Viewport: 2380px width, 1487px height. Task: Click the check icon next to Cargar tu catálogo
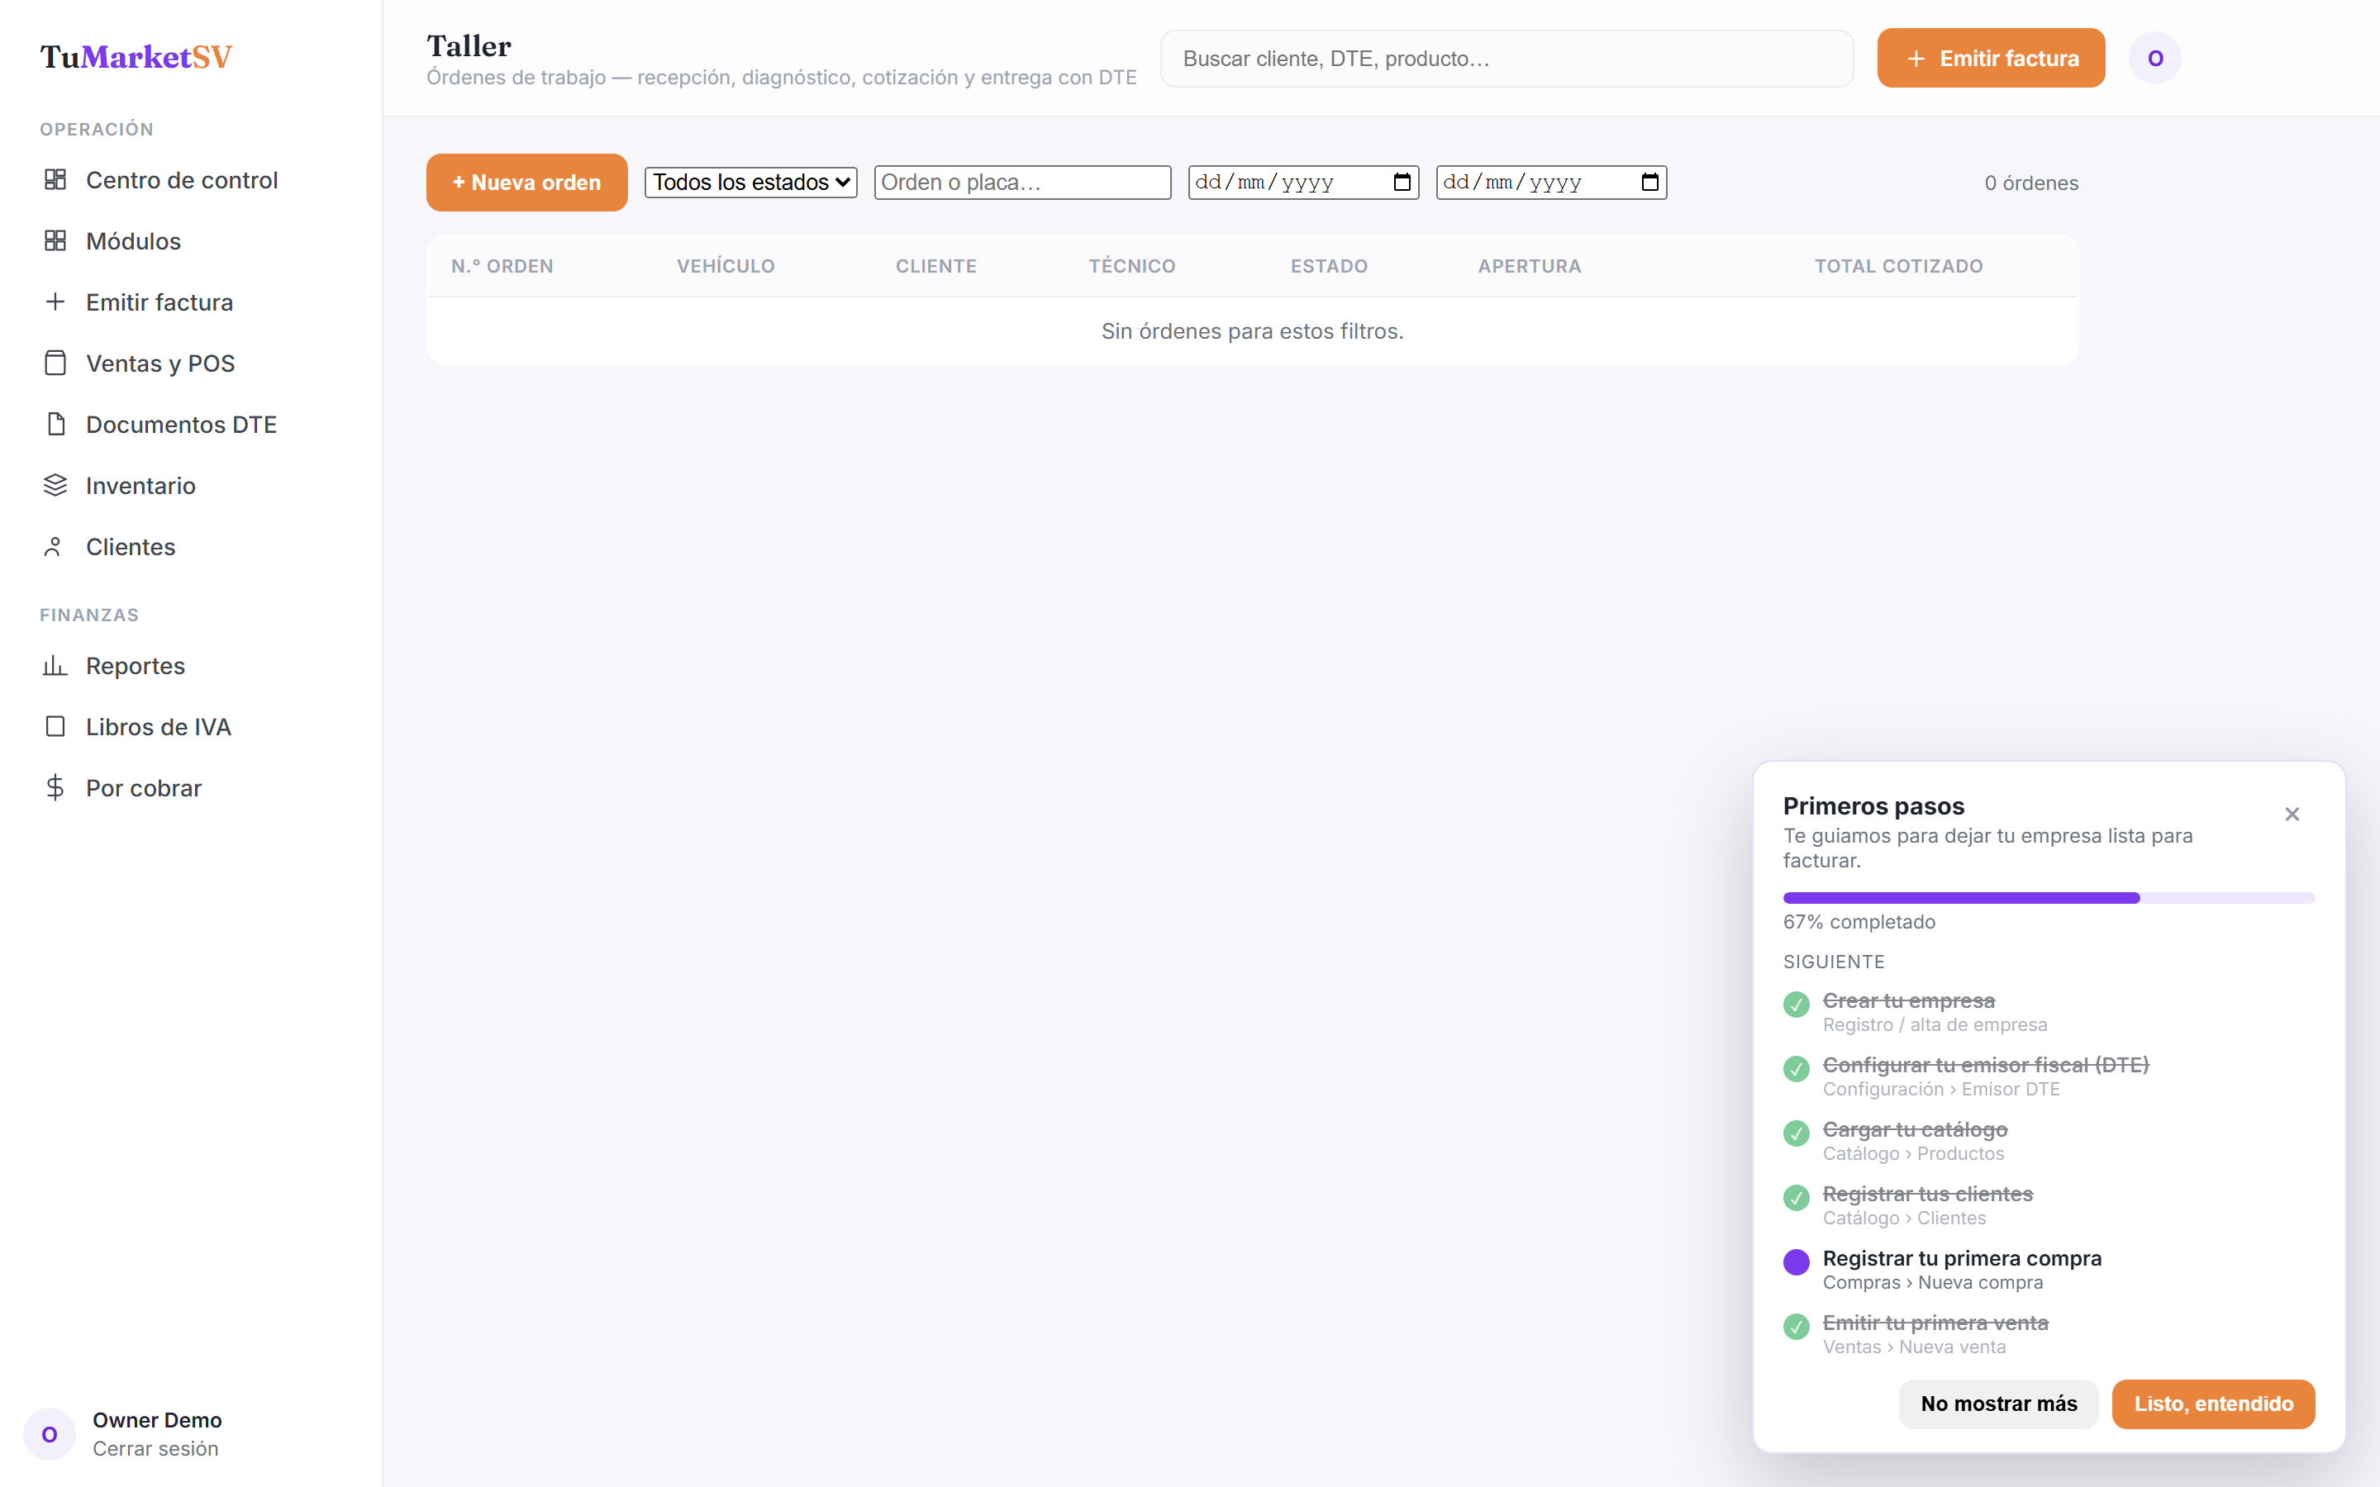pyautogui.click(x=1796, y=1133)
